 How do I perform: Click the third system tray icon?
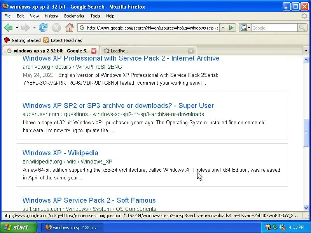[x=282, y=227]
